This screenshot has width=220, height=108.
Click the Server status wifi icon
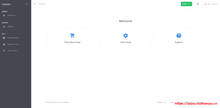tap(4, 51)
